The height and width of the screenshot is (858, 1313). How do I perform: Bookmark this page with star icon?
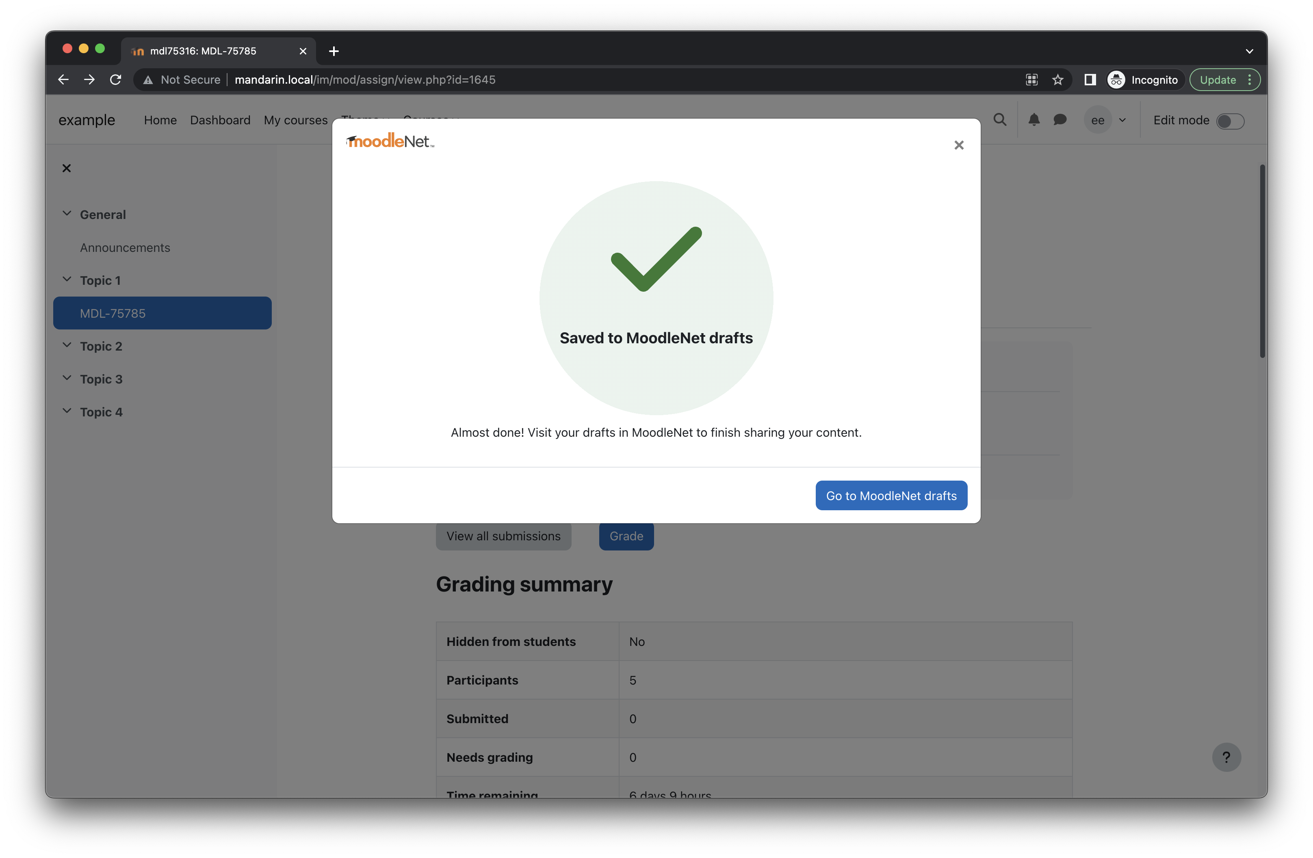[x=1057, y=80]
